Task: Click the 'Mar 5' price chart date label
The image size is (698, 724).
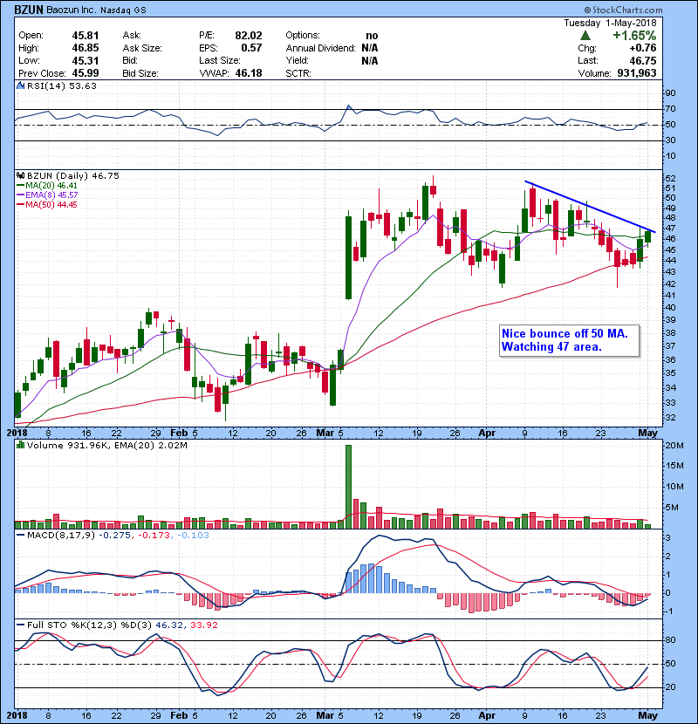Action: [x=330, y=434]
